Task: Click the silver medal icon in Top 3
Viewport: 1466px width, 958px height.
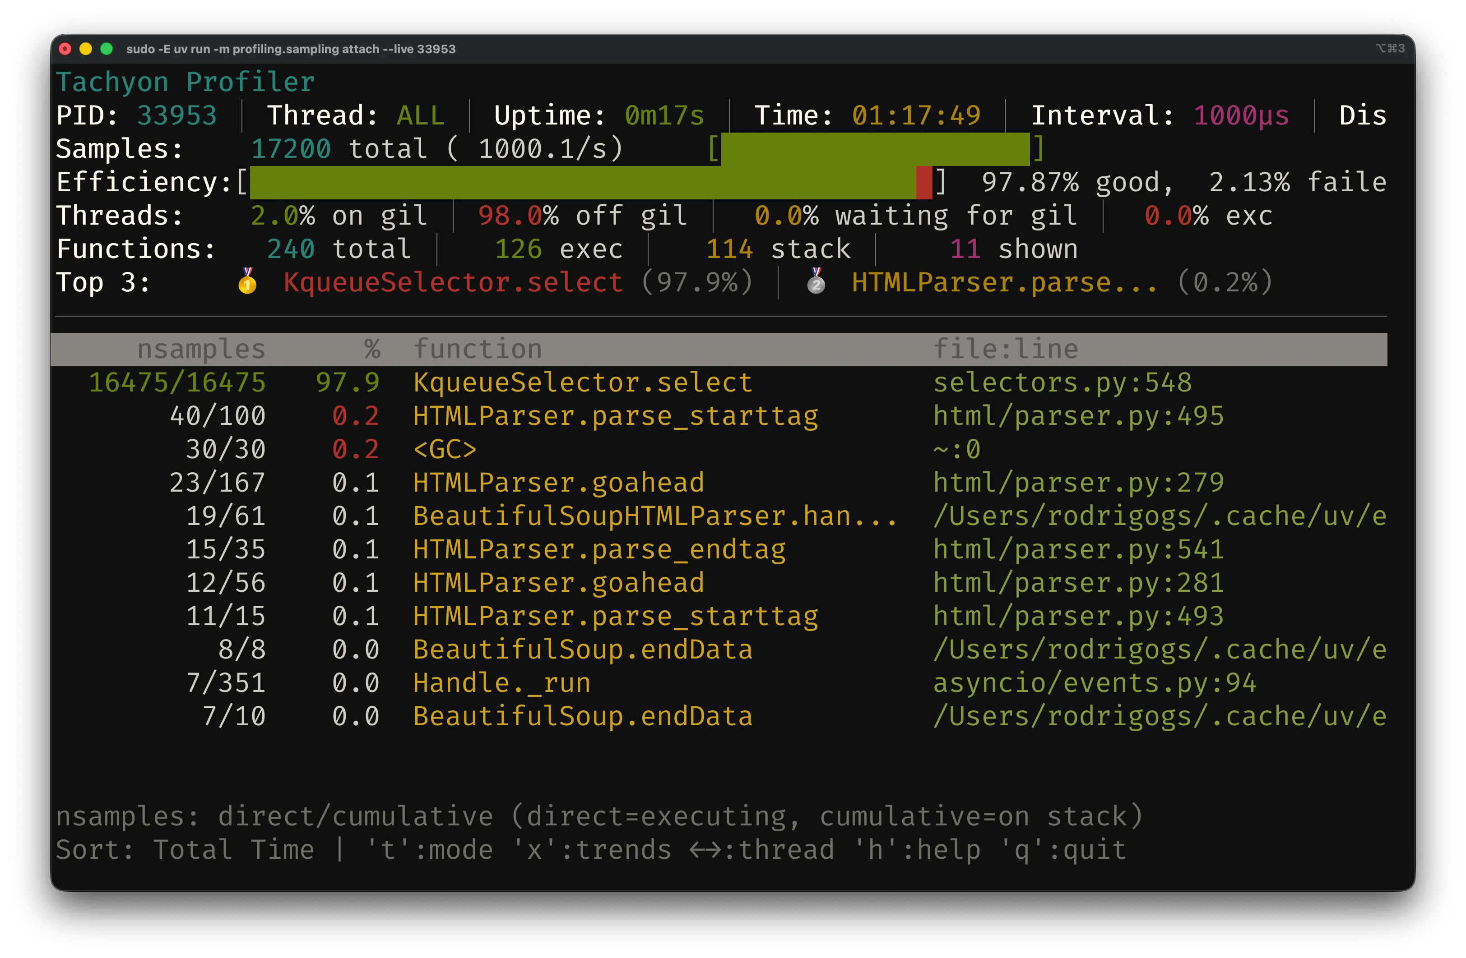Action: tap(816, 281)
